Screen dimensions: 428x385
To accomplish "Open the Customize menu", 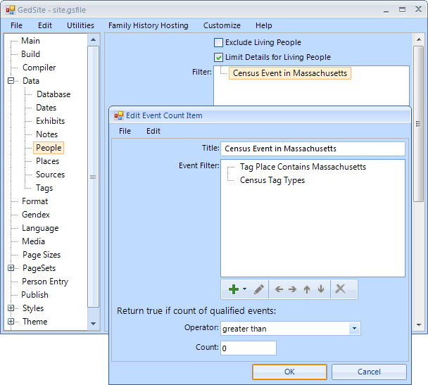I will coord(222,25).
